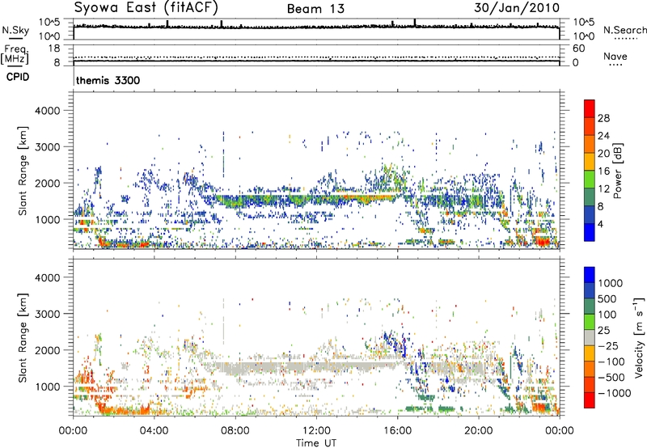This screenshot has height=448, width=647.
Task: Click the '2000' tick in the velocity panel
Action: click(x=48, y=350)
